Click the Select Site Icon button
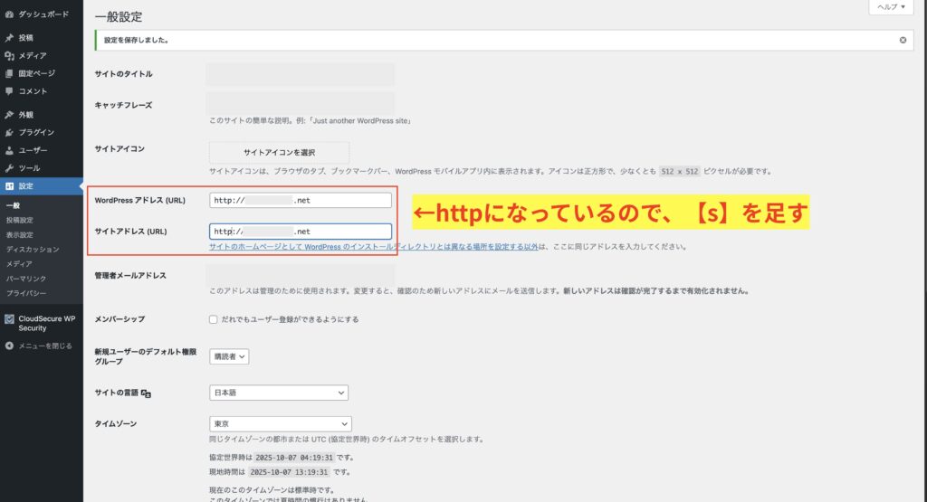The image size is (927, 502). [x=279, y=152]
